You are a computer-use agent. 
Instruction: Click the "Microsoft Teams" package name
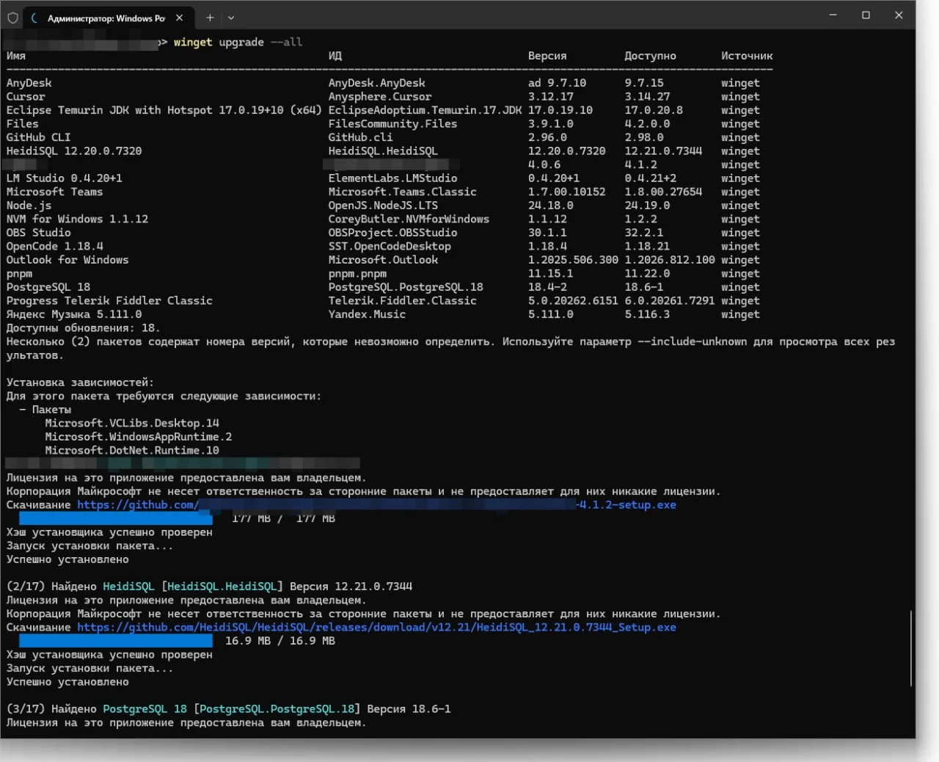(55, 192)
